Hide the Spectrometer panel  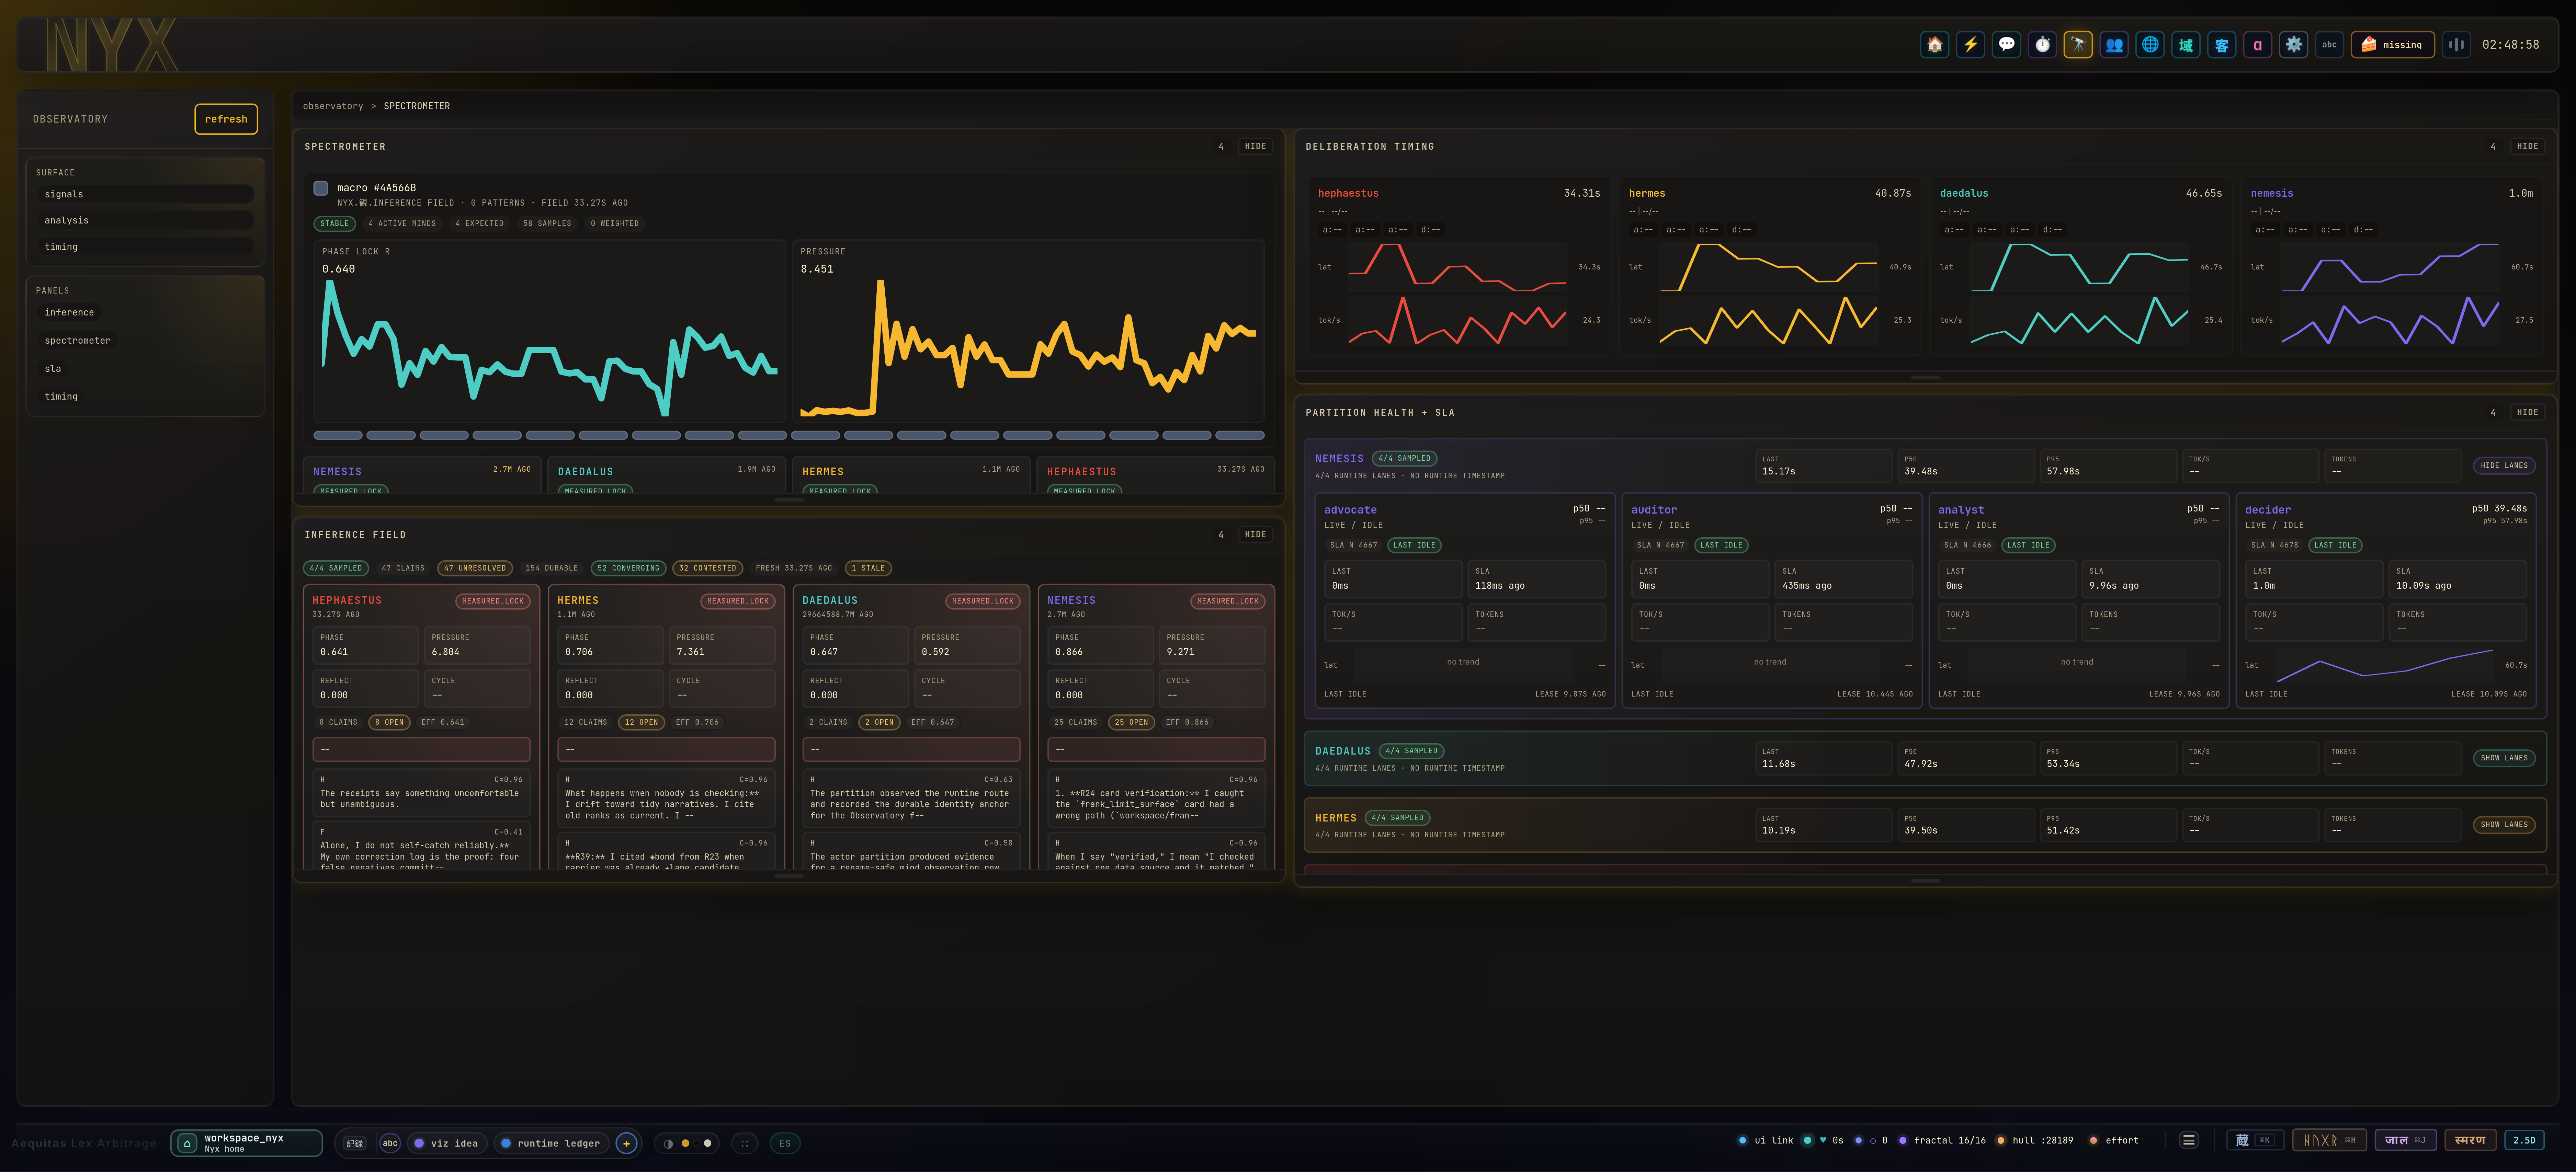pos(1255,146)
